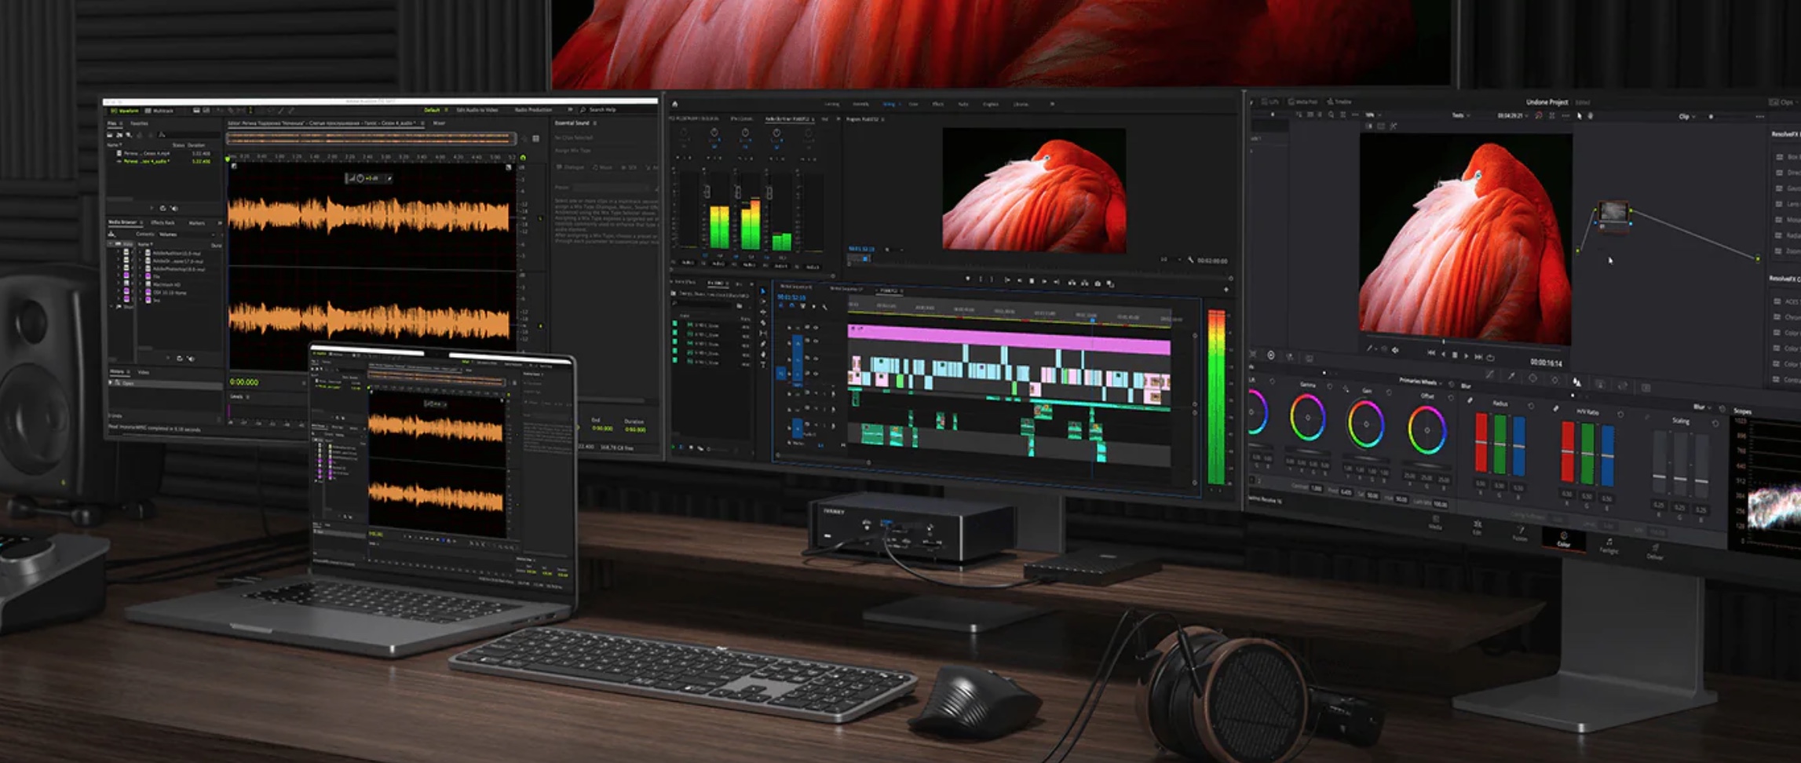Click Add Marker in Program monitor
The height and width of the screenshot is (763, 1801).
[x=968, y=279]
